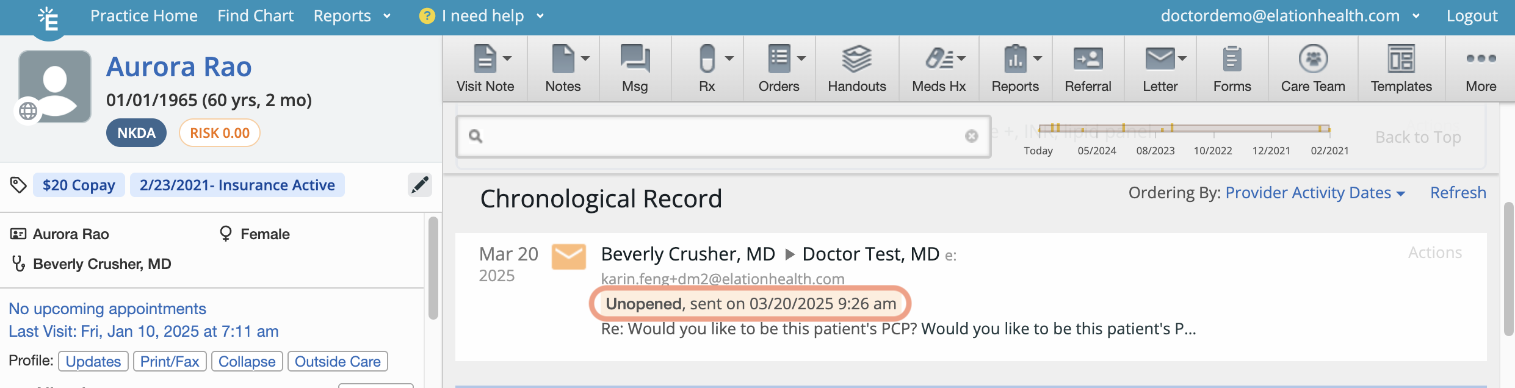The width and height of the screenshot is (1515, 388).
Task: Open the Provider Activity Dates ordering dropdown
Action: (1315, 193)
